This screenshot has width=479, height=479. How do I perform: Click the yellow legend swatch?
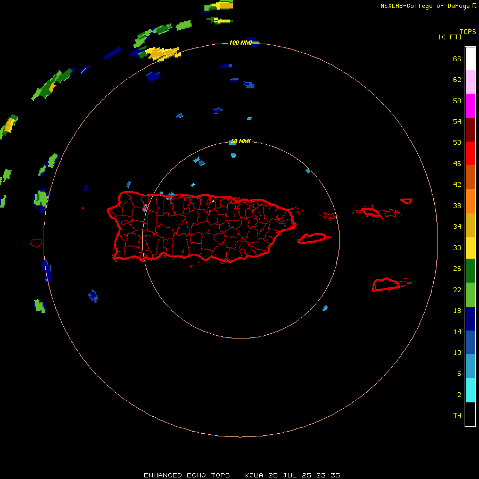click(470, 247)
